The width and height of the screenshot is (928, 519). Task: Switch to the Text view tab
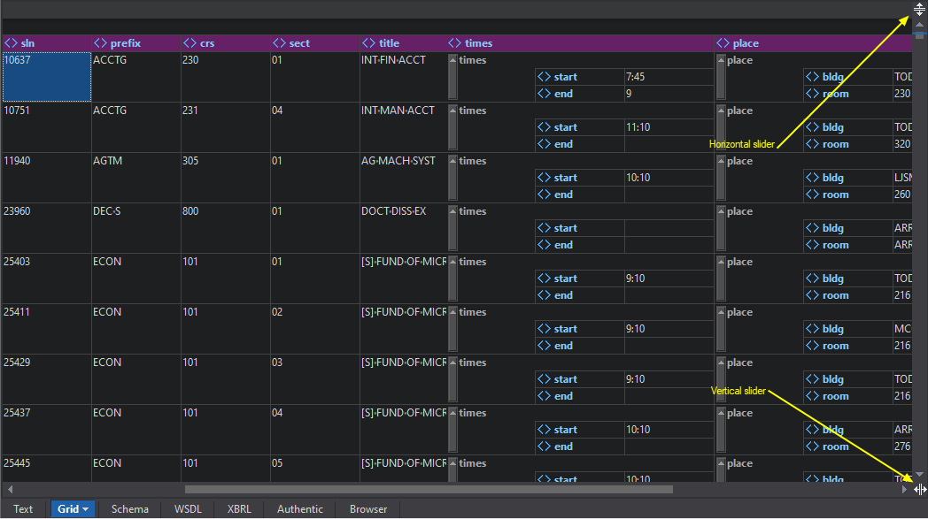(23, 509)
